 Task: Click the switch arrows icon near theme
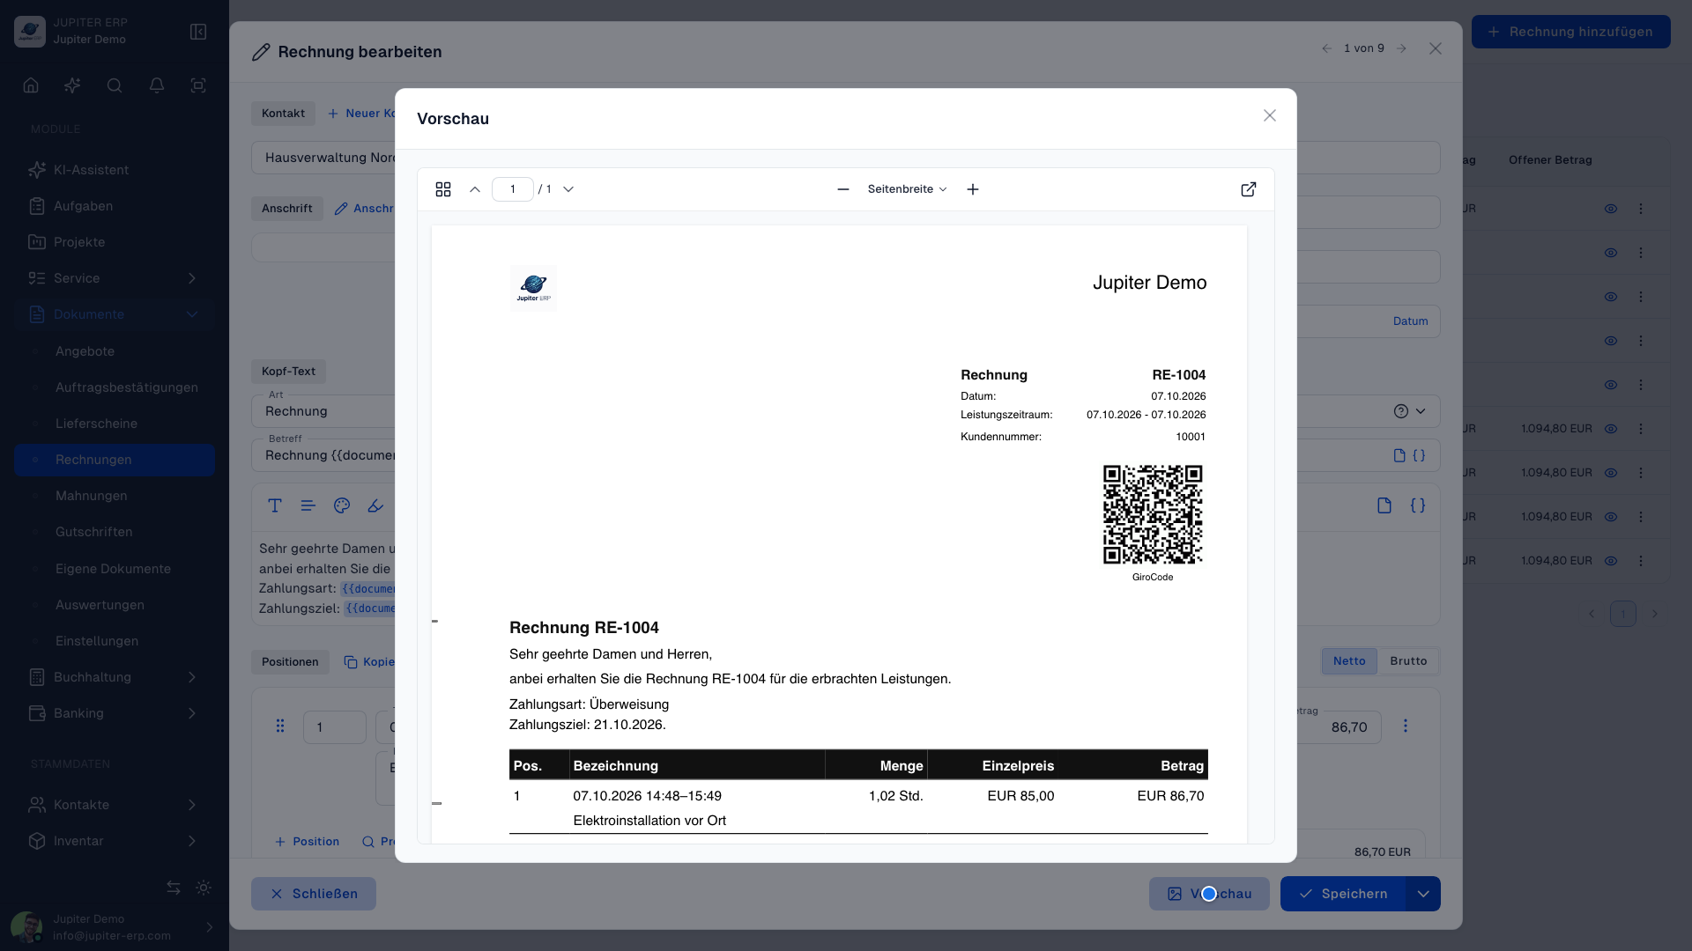click(x=174, y=888)
